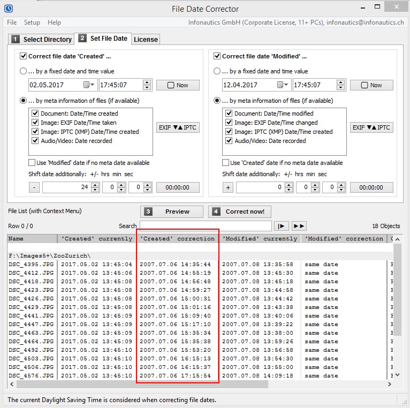Uncheck Image: EXIF Date/Time changed
Screen dimensions: 410x408
coord(229,123)
